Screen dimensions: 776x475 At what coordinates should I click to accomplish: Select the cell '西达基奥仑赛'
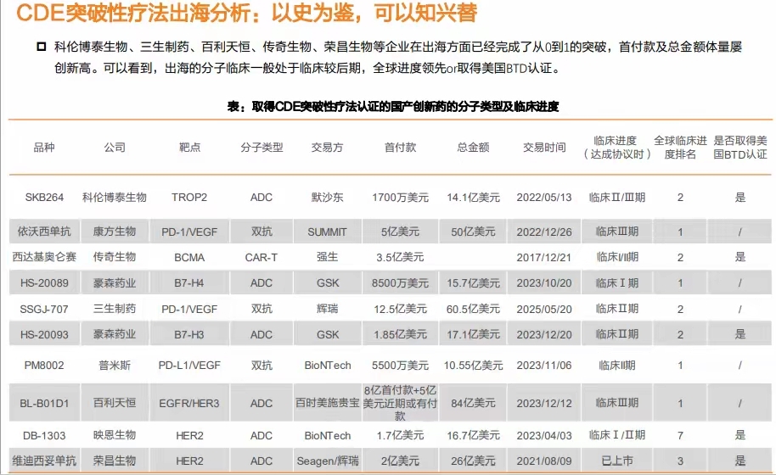tap(44, 257)
